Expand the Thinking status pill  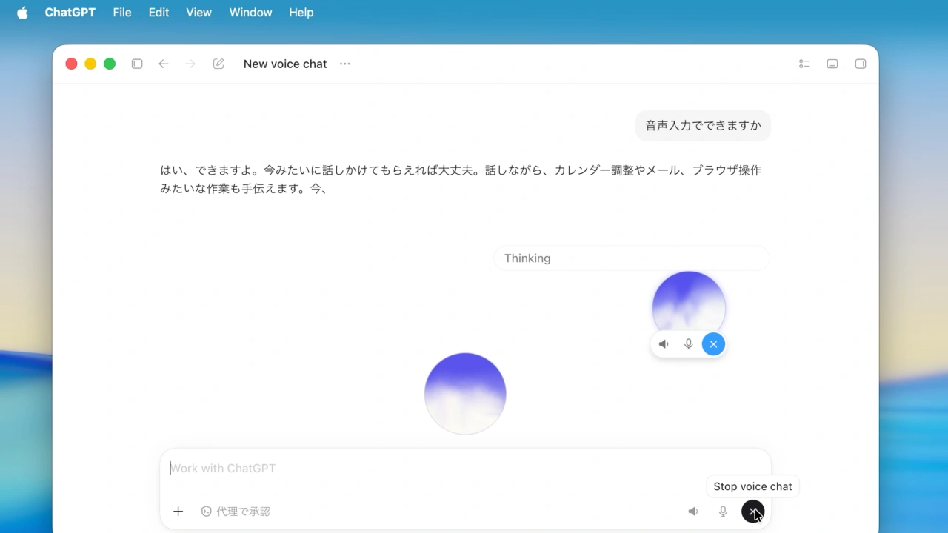point(632,258)
